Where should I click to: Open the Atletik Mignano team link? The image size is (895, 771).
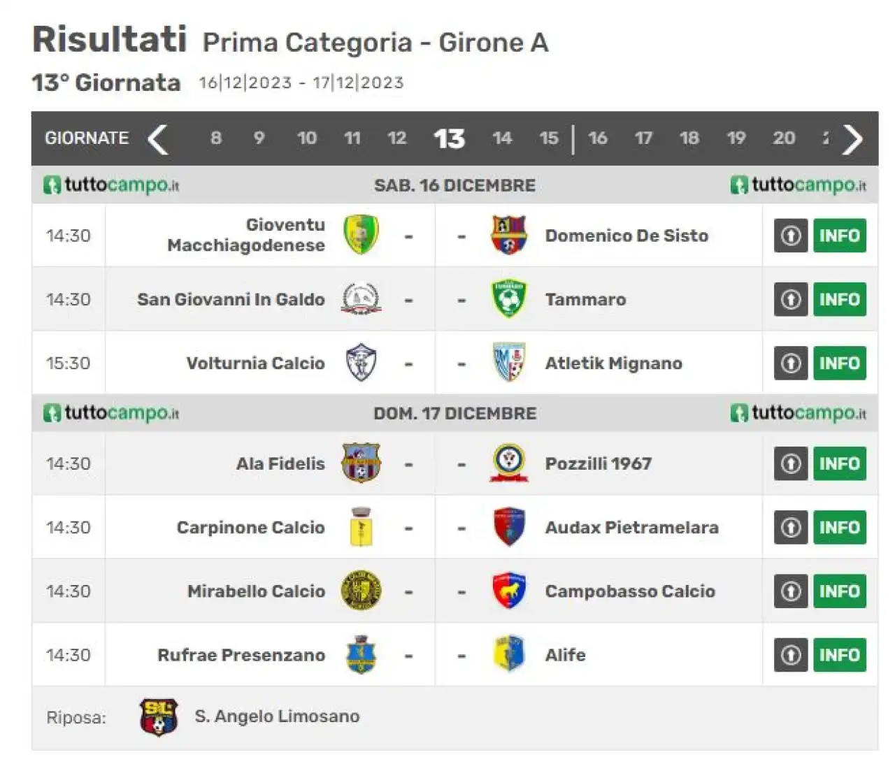[x=613, y=363]
